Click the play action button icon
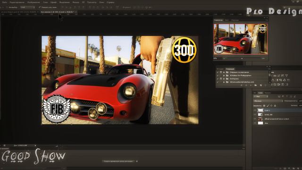Viewport: 302px width, 170px height. tap(251, 85)
